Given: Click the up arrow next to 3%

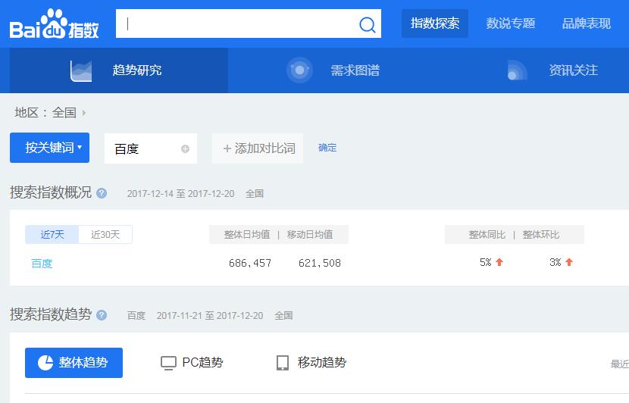Looking at the screenshot, I should click(x=569, y=262).
